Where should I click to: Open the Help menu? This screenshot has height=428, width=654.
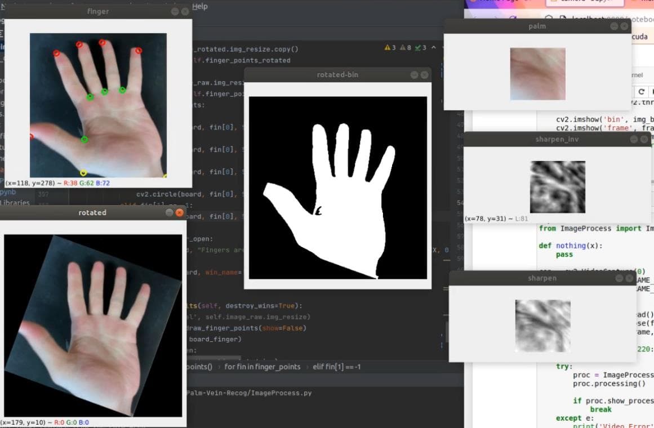[199, 6]
